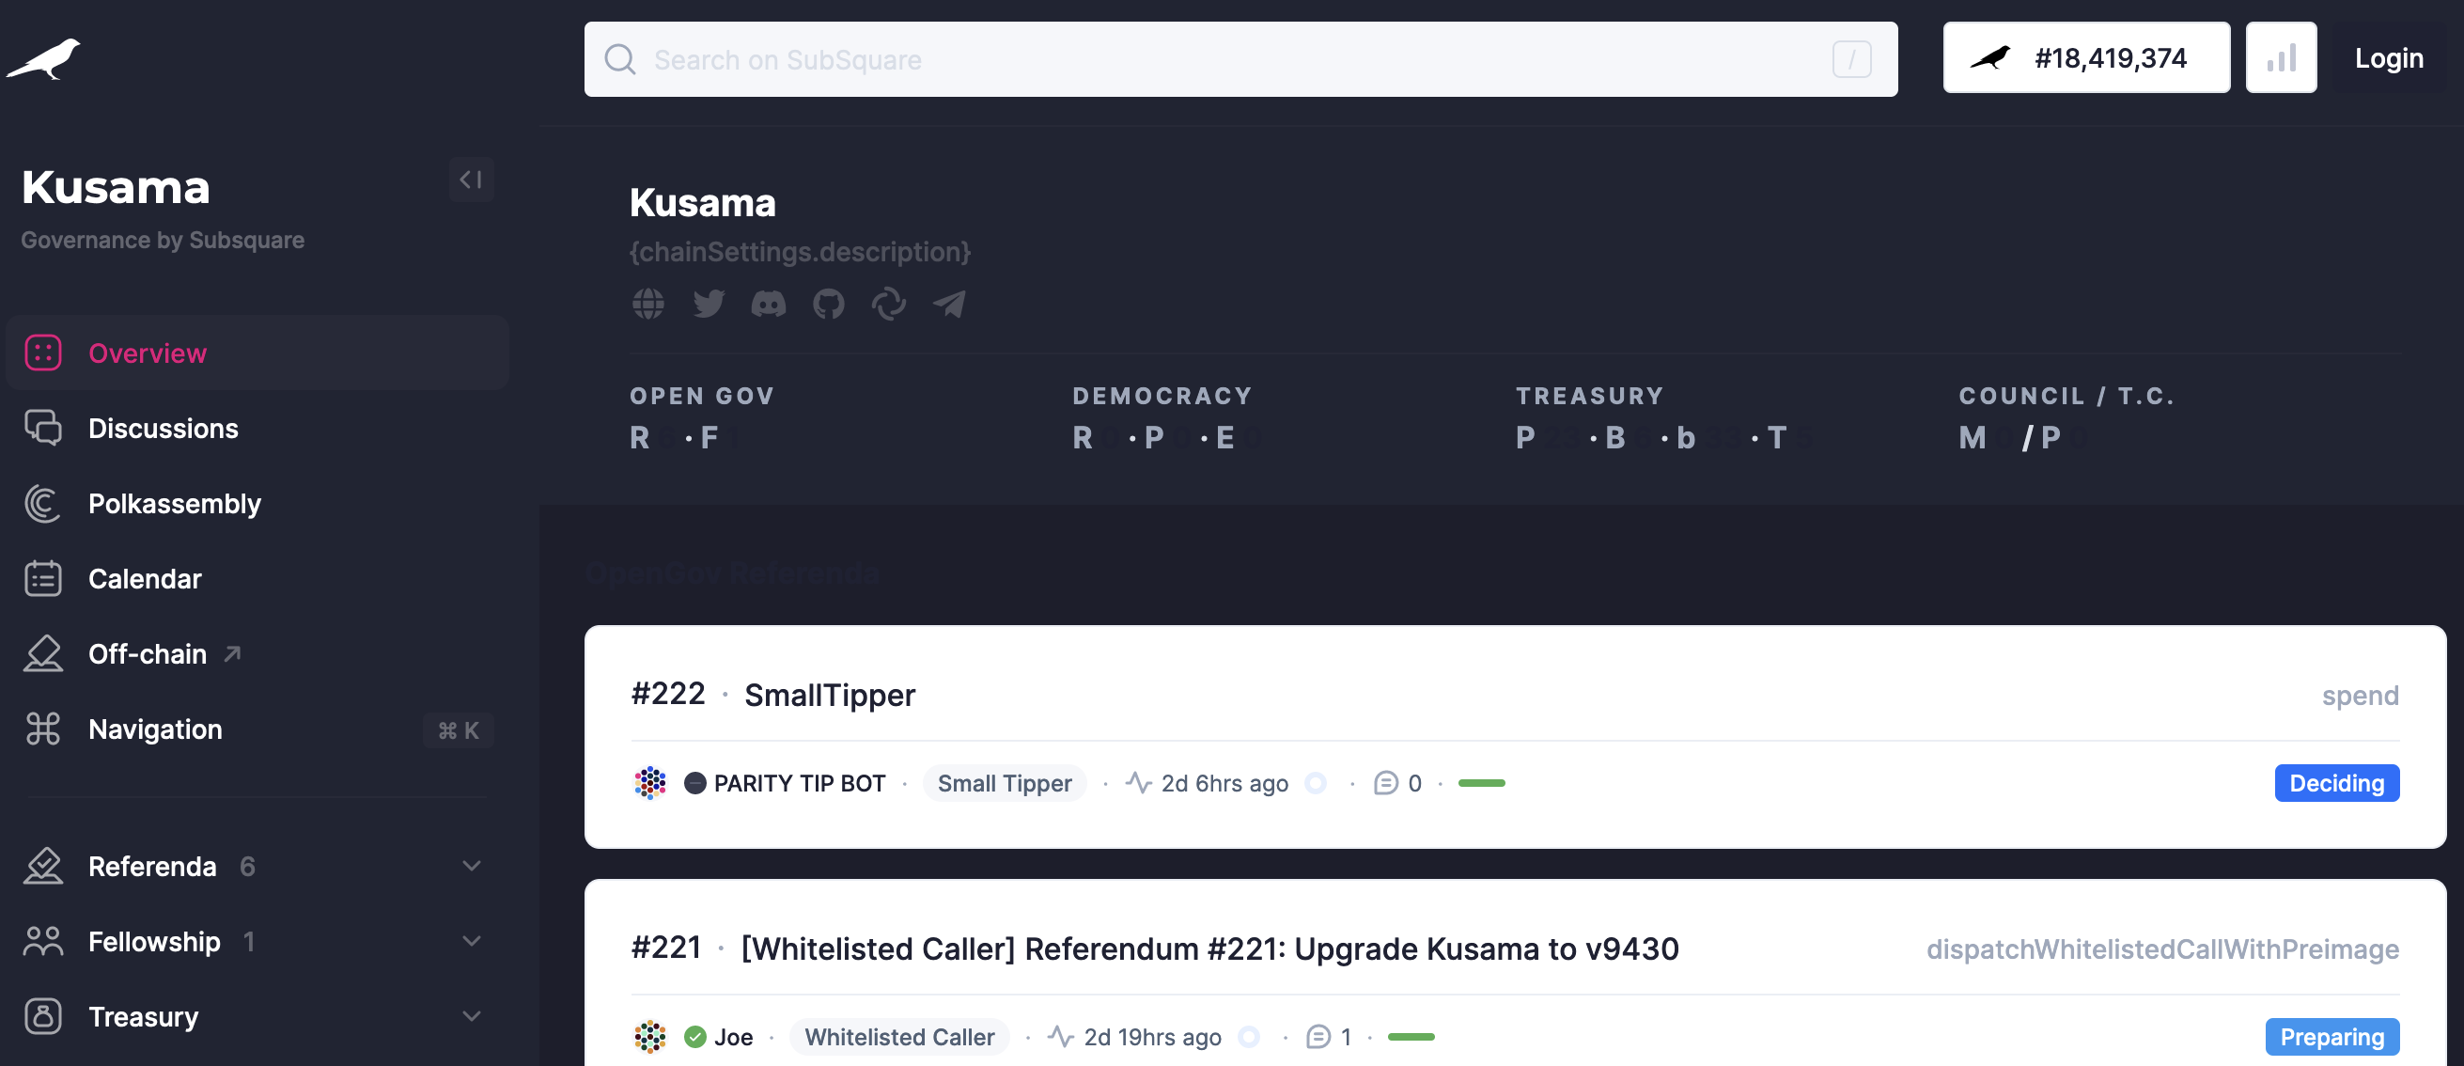Collapse the left sidebar with the arrow toggle
2464x1066 pixels.
(x=472, y=179)
